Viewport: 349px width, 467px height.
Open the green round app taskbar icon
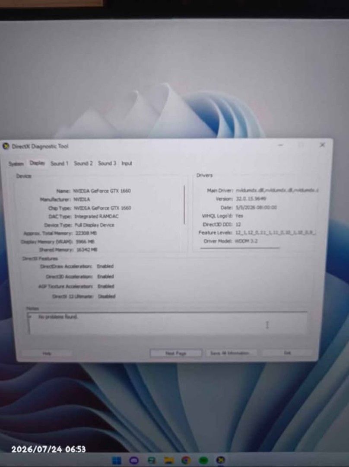click(x=203, y=461)
